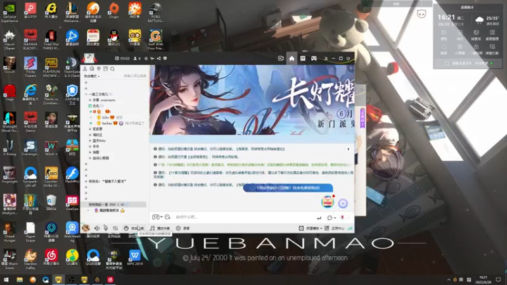Open TeamSpeak 3 Client desktop icon

point(72,67)
